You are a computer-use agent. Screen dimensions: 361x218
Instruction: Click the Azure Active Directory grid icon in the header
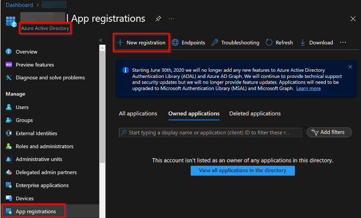(11, 22)
